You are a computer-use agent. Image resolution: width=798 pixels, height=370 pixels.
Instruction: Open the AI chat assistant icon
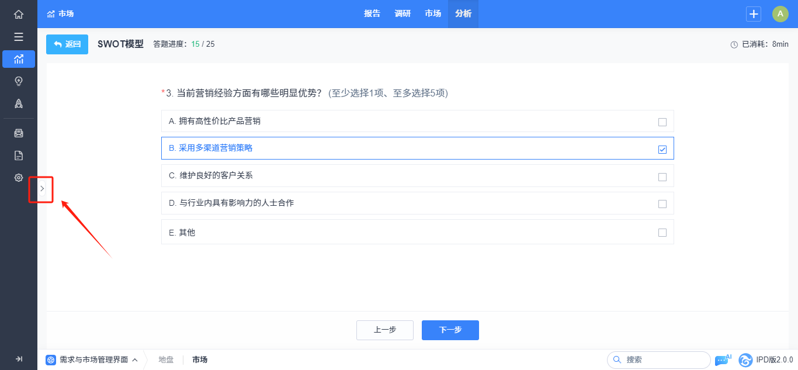coord(723,360)
